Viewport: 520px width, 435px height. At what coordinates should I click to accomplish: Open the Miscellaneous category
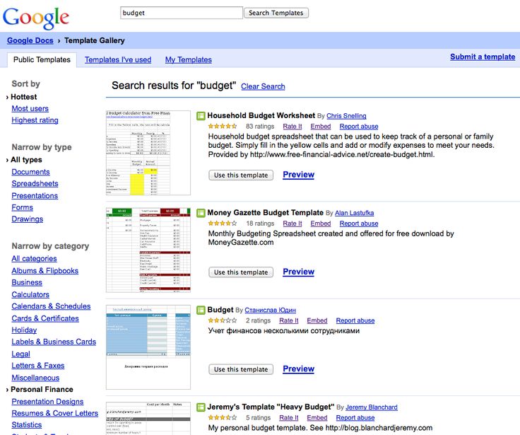(35, 378)
